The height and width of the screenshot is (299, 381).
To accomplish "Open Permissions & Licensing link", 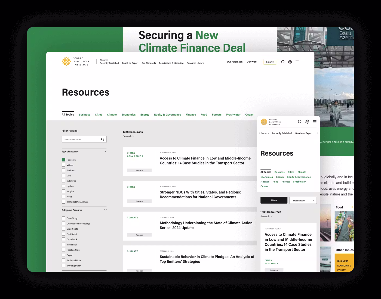I will pos(171,63).
